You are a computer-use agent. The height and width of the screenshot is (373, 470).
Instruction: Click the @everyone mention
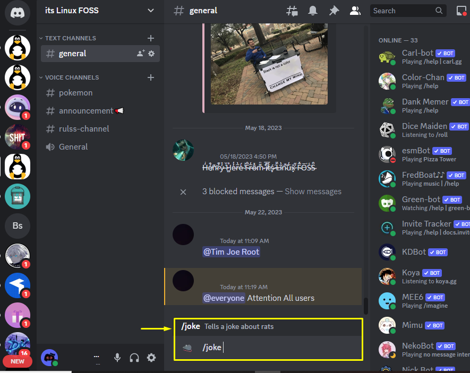coord(224,298)
